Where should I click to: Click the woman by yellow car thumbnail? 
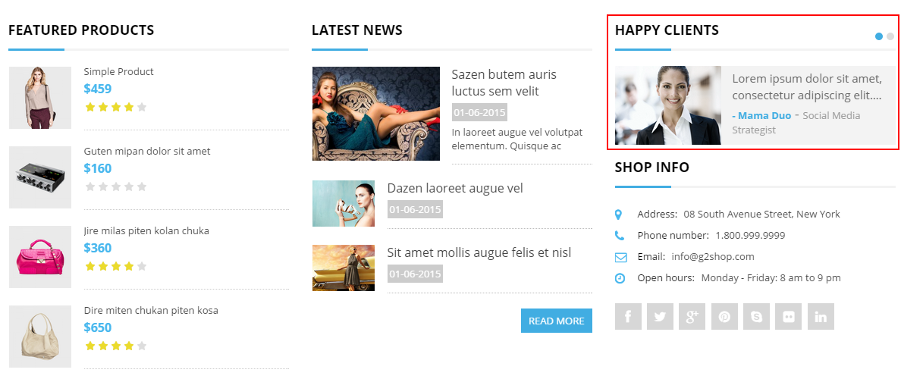pos(344,268)
